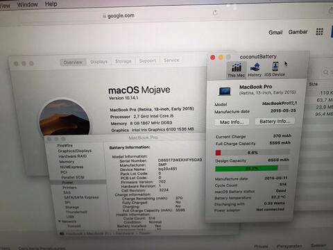333x250 pixels.
Task: Select SATA/SATA Express in System Information sidebar
Action: point(81,197)
